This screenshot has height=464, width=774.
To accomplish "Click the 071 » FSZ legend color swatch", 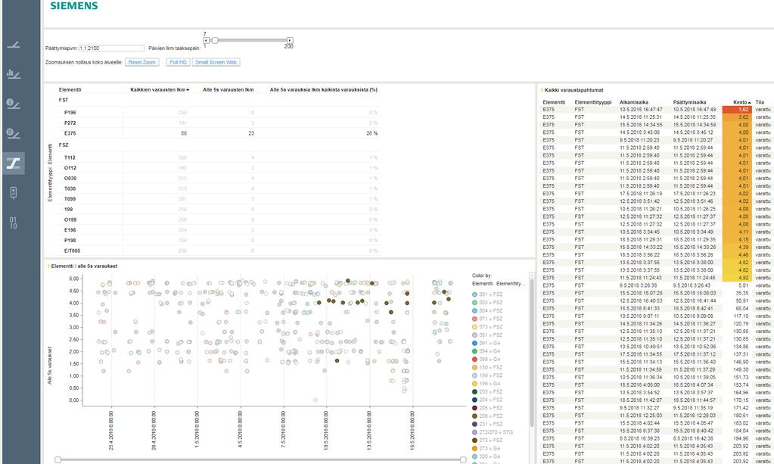I will pos(475,319).
